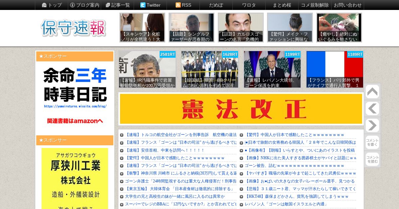The height and width of the screenshot is (209, 399).
Task: Click the Twitter bird icon
Action: pos(143,5)
